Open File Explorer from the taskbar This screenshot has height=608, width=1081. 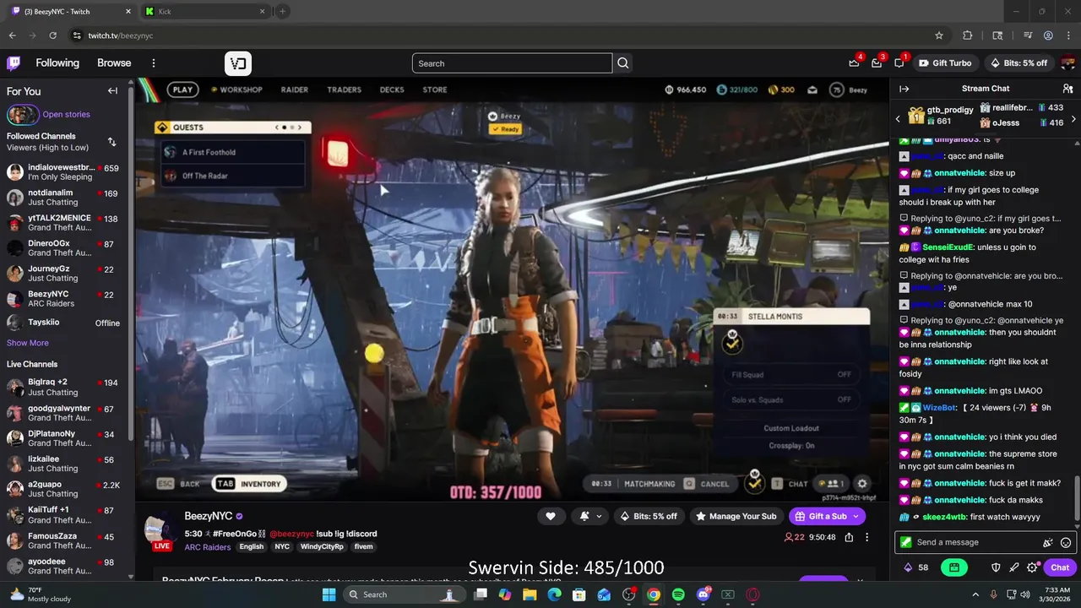click(x=530, y=594)
